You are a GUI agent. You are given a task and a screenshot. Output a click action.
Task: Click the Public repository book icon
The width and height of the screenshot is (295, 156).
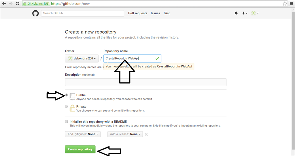coord(72,96)
